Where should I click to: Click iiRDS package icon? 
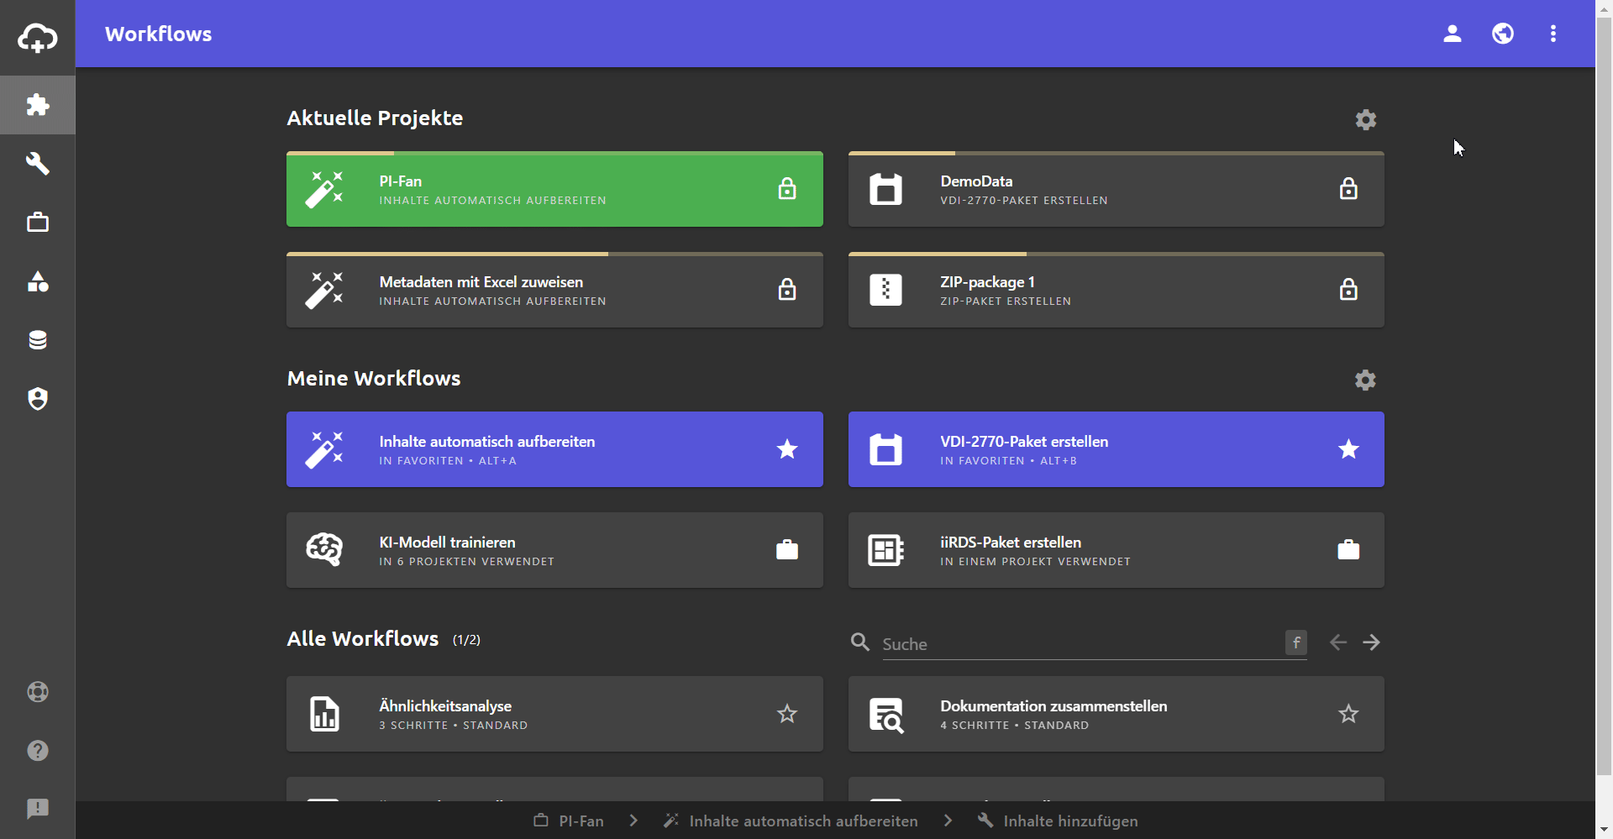(885, 550)
